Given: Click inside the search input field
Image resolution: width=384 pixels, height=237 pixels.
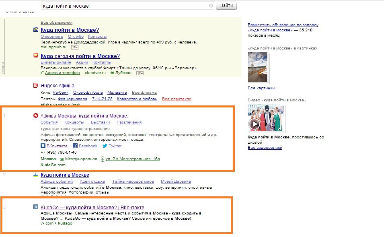Looking at the screenshot, I should pyautogui.click(x=125, y=6).
